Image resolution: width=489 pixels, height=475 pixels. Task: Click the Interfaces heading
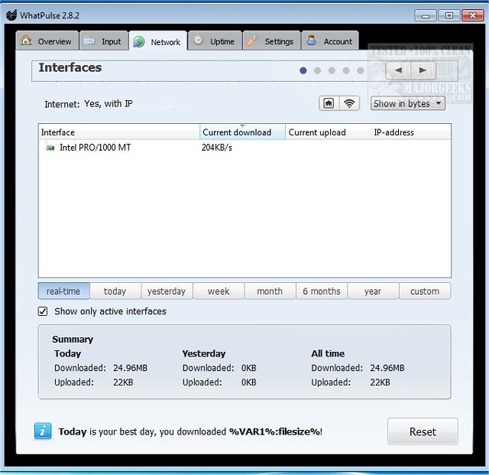pyautogui.click(x=70, y=67)
